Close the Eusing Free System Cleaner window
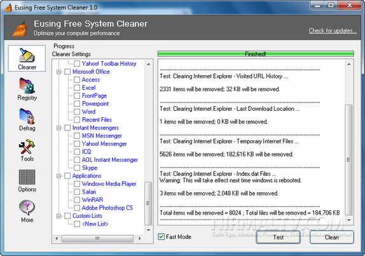 (349, 6)
